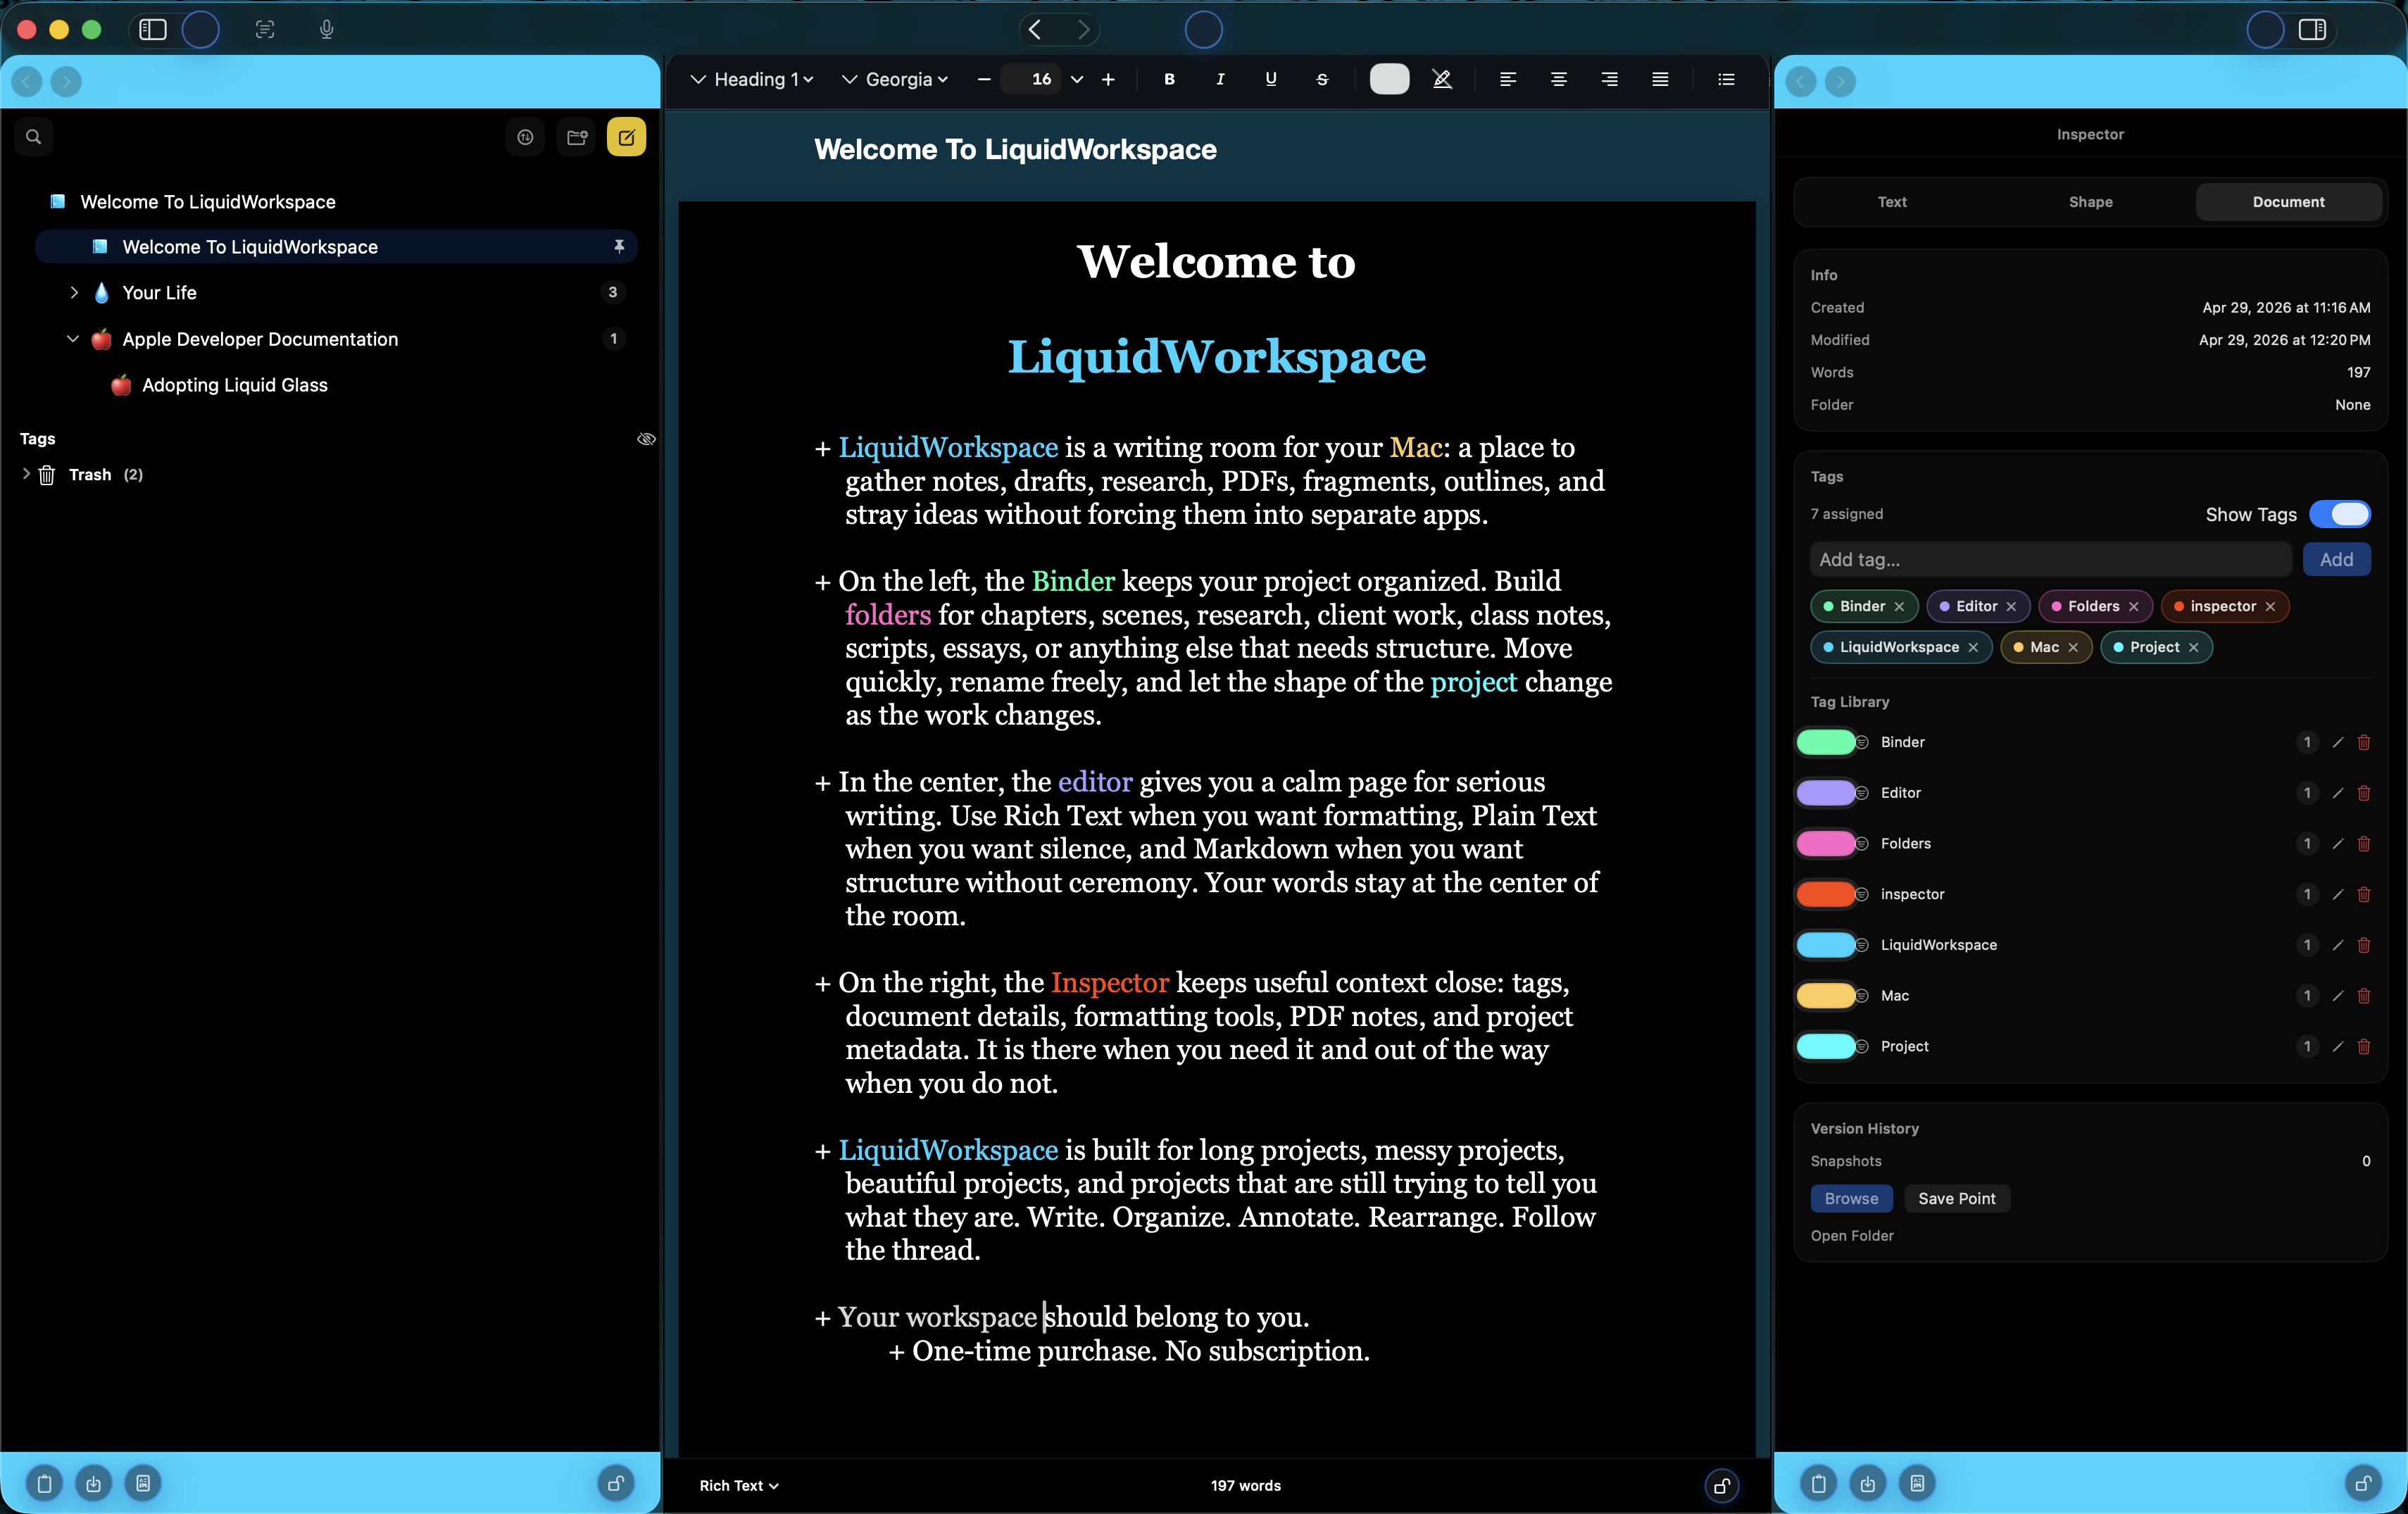Image resolution: width=2408 pixels, height=1514 pixels.
Task: Collapse Apple Developer Documentation folder
Action: [x=73, y=338]
